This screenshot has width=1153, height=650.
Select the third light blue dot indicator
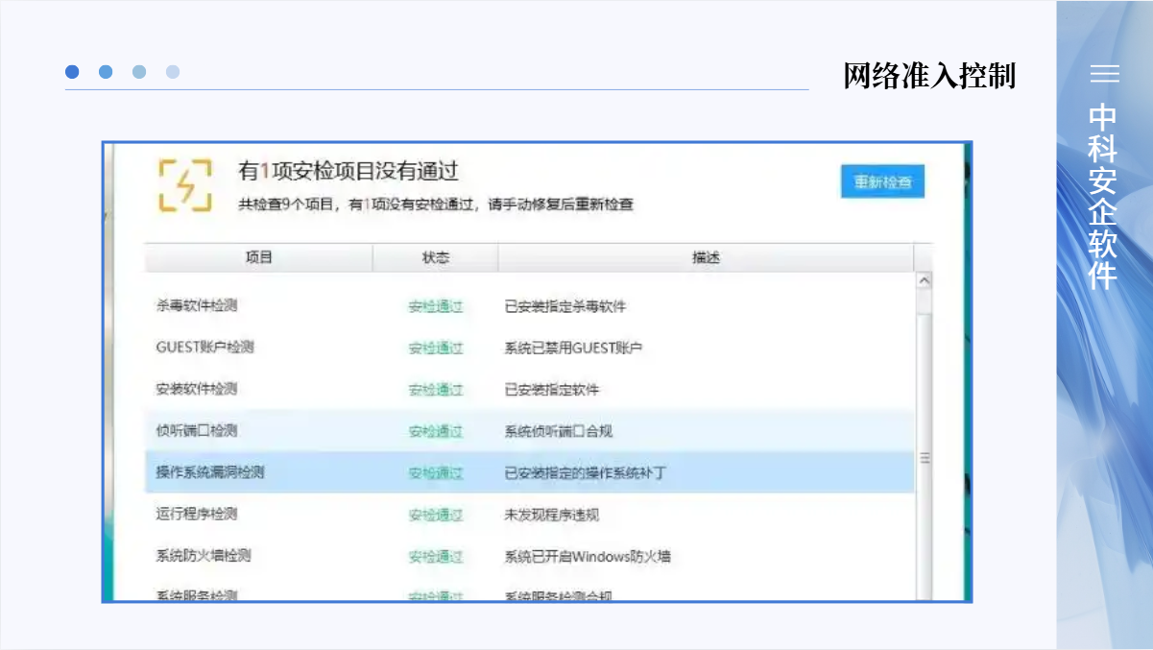pyautogui.click(x=139, y=72)
